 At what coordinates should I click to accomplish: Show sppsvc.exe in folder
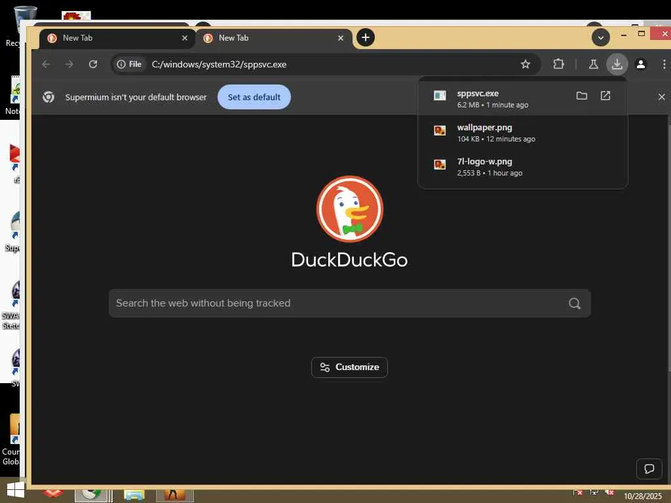[x=582, y=96]
